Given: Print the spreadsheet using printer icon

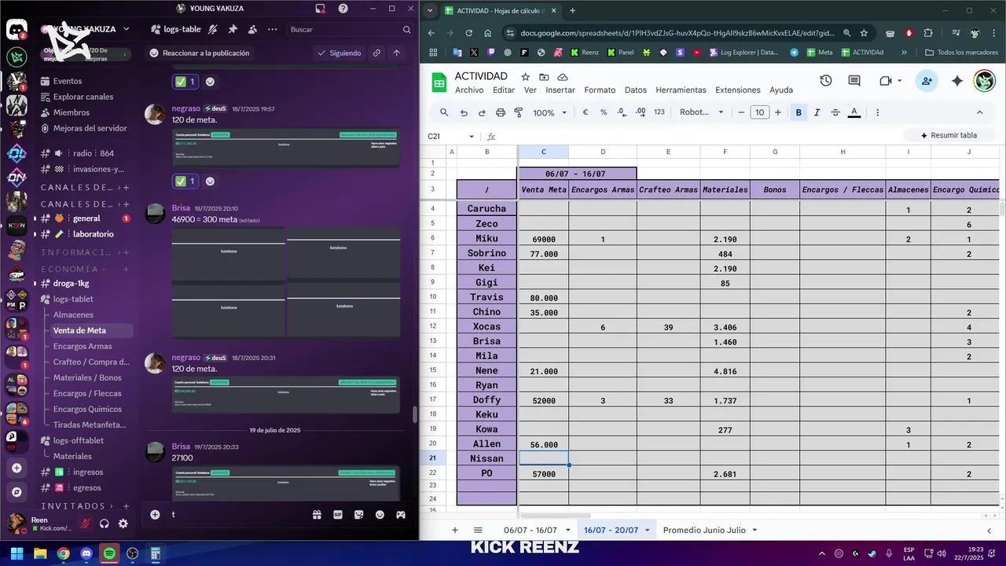Looking at the screenshot, I should [500, 112].
